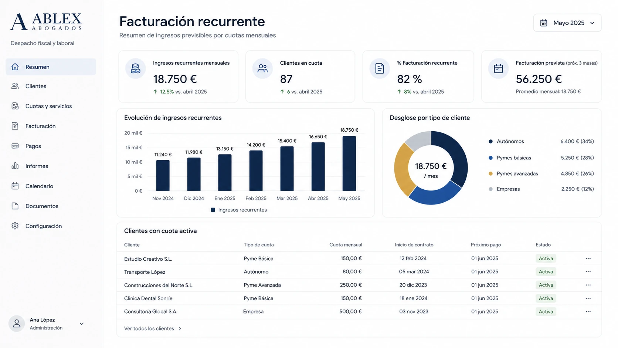618x348 pixels.
Task: Click the Autónomos legend color dot
Action: tap(490, 142)
